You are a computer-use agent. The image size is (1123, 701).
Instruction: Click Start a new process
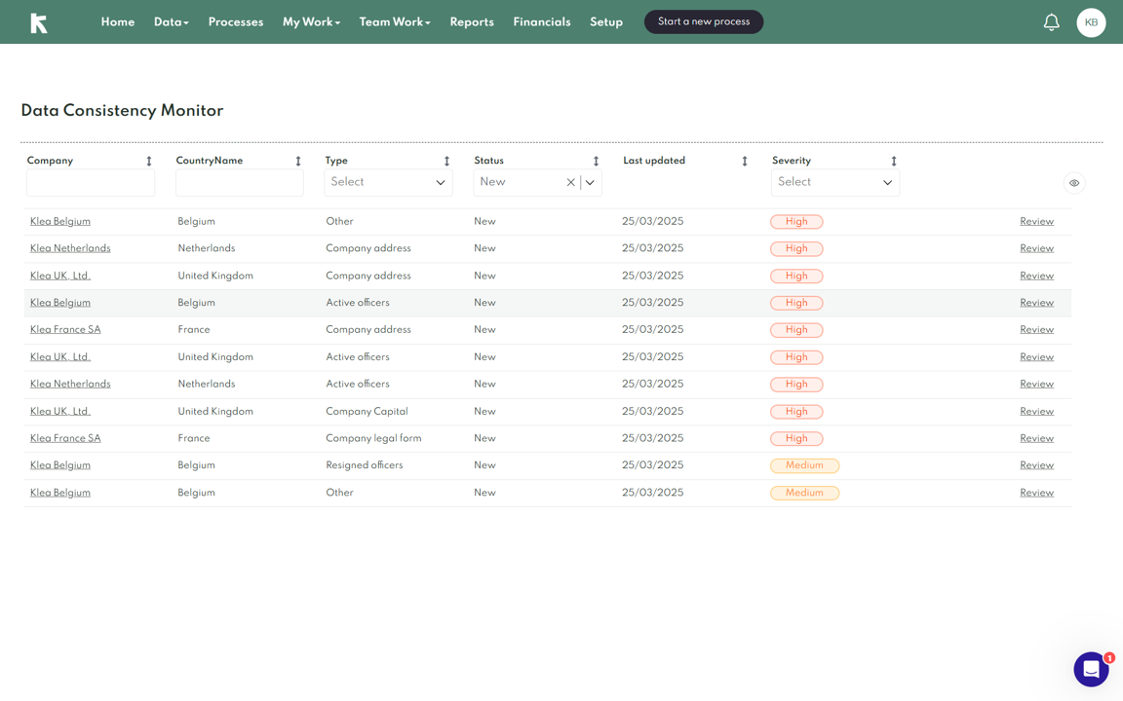point(703,21)
